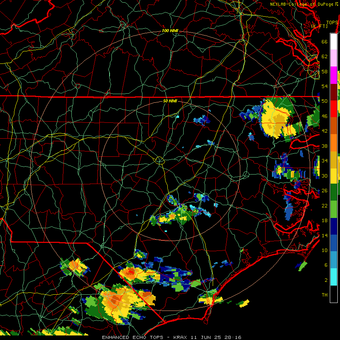Click the 58 legend scale label
This screenshot has height=340, width=340.
point(325,71)
